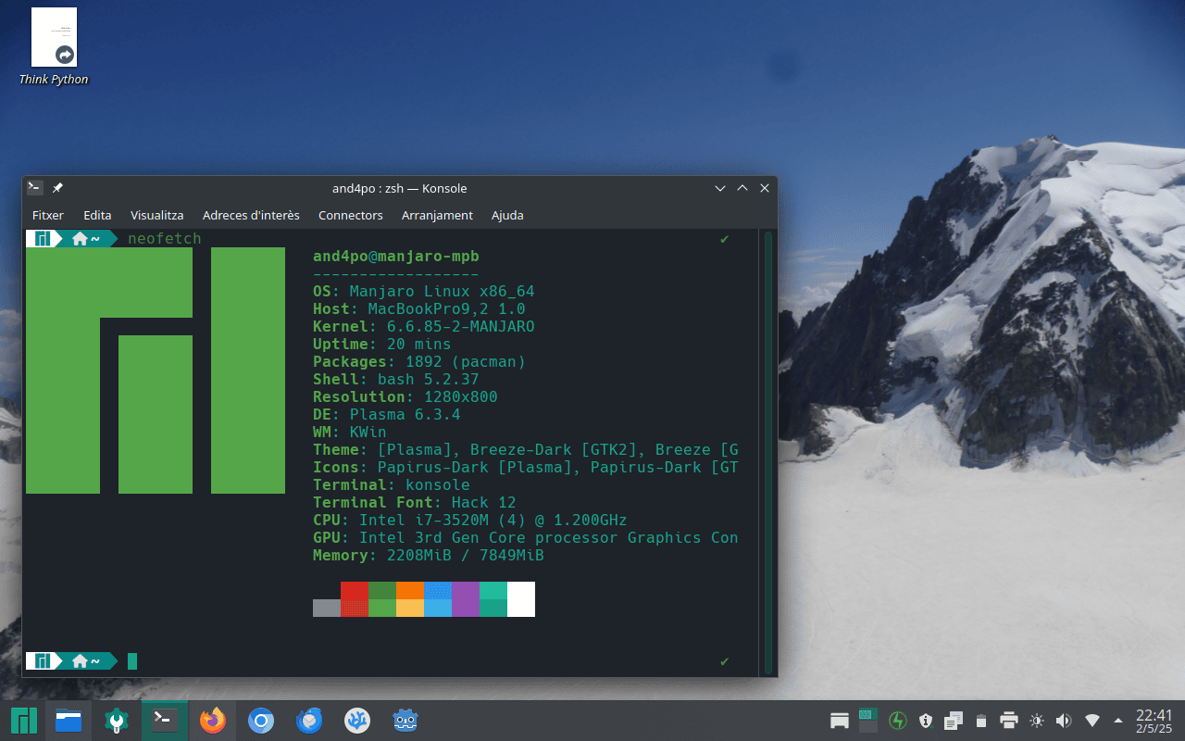This screenshot has width=1185, height=741.
Task: Click the OS: Manjaro Linux x86_64 line
Action: 424,292
